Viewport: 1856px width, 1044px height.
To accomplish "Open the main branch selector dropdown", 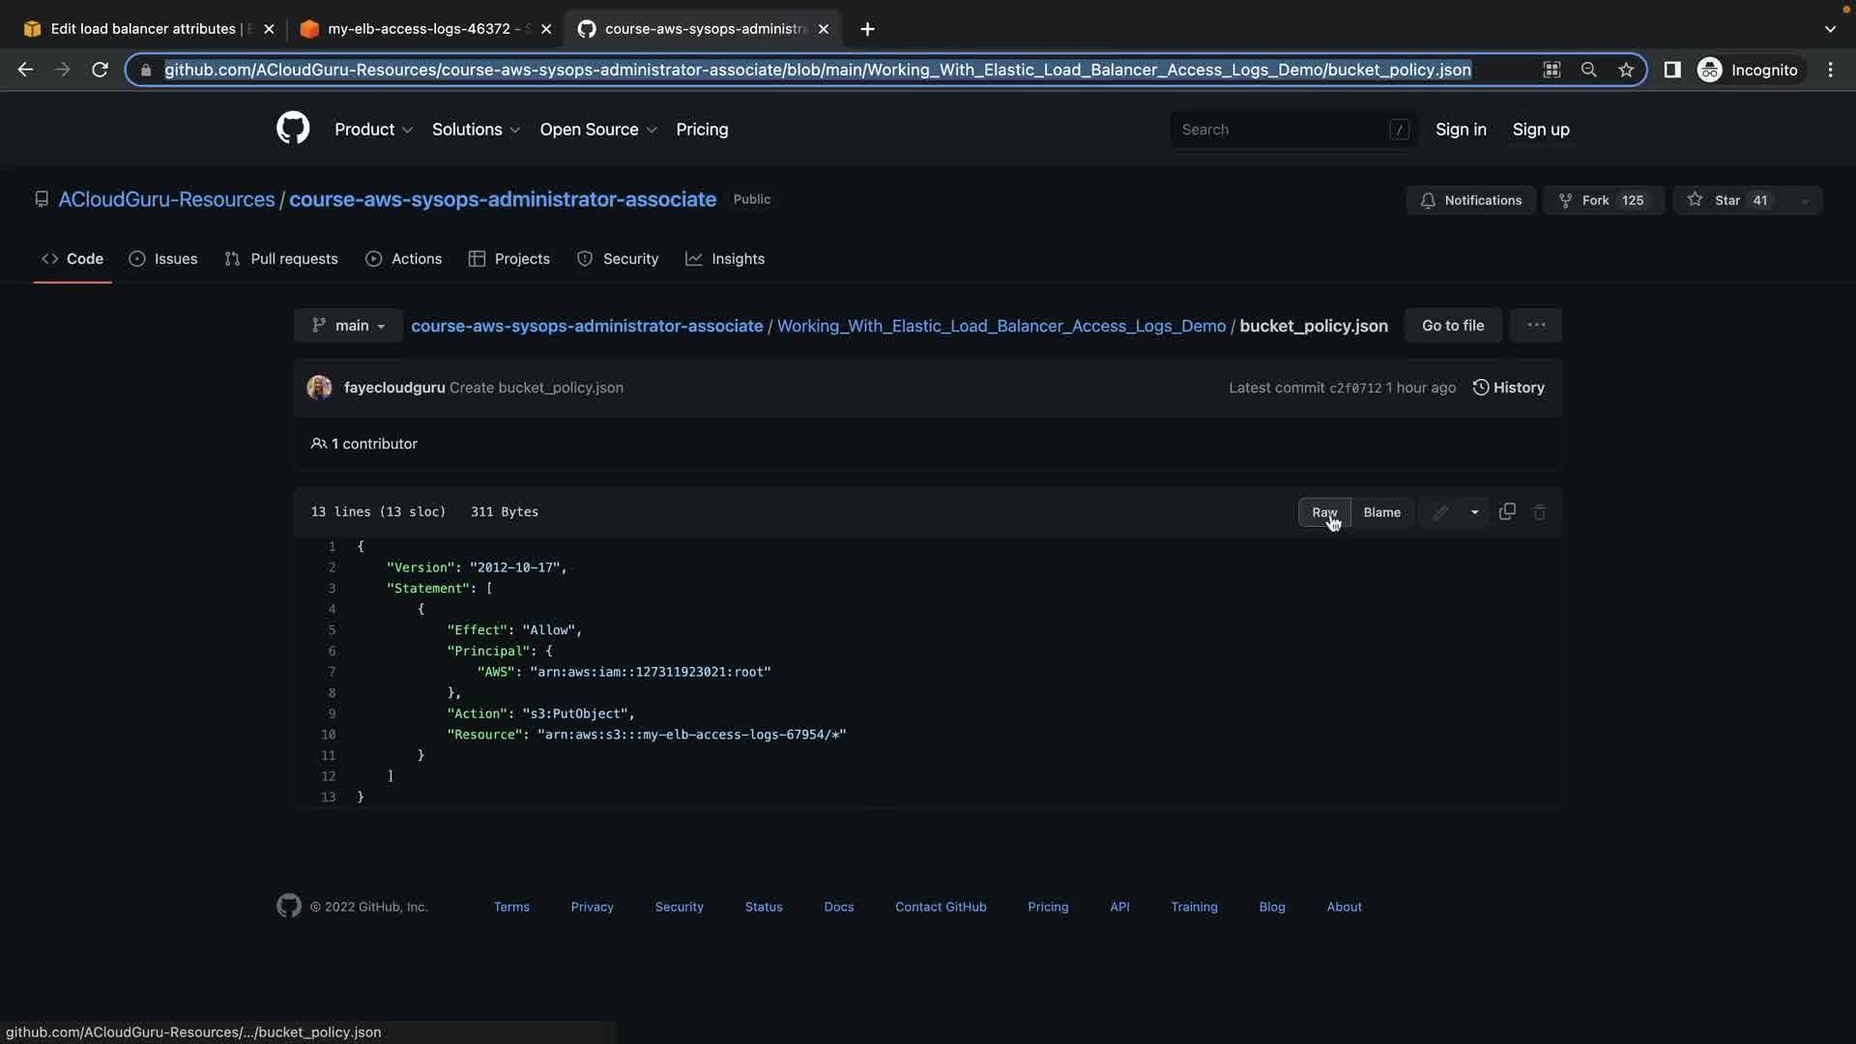I will coord(349,326).
